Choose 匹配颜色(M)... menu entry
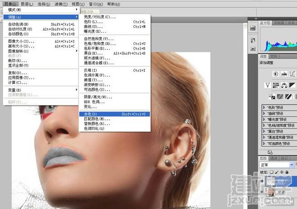Viewport: 297px width, 209px height. [114, 119]
